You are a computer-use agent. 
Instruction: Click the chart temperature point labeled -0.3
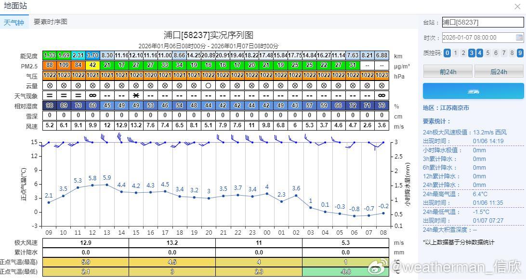(340, 213)
